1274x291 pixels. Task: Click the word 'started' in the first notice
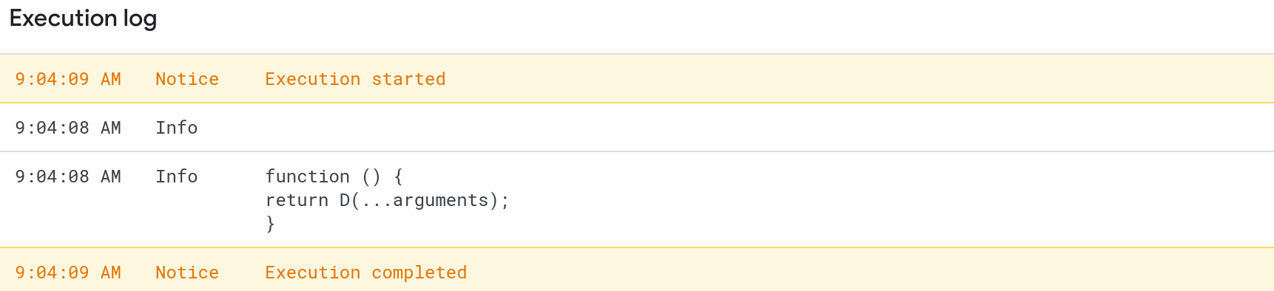point(408,79)
